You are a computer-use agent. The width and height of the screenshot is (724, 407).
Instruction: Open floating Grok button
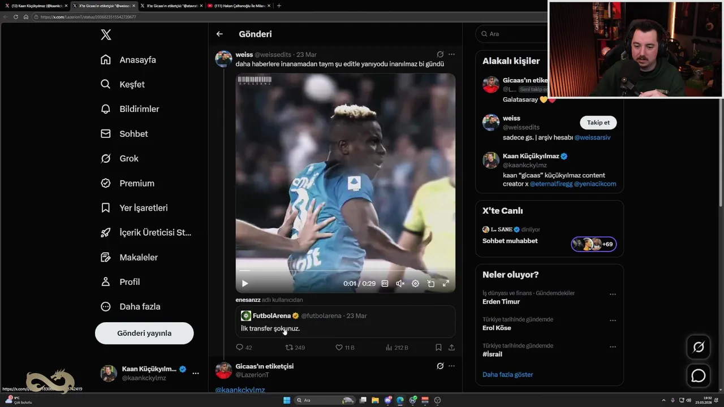(x=699, y=347)
